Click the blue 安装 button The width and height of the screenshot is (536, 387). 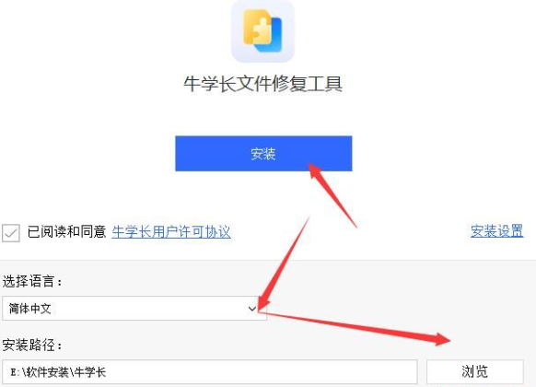pos(263,154)
